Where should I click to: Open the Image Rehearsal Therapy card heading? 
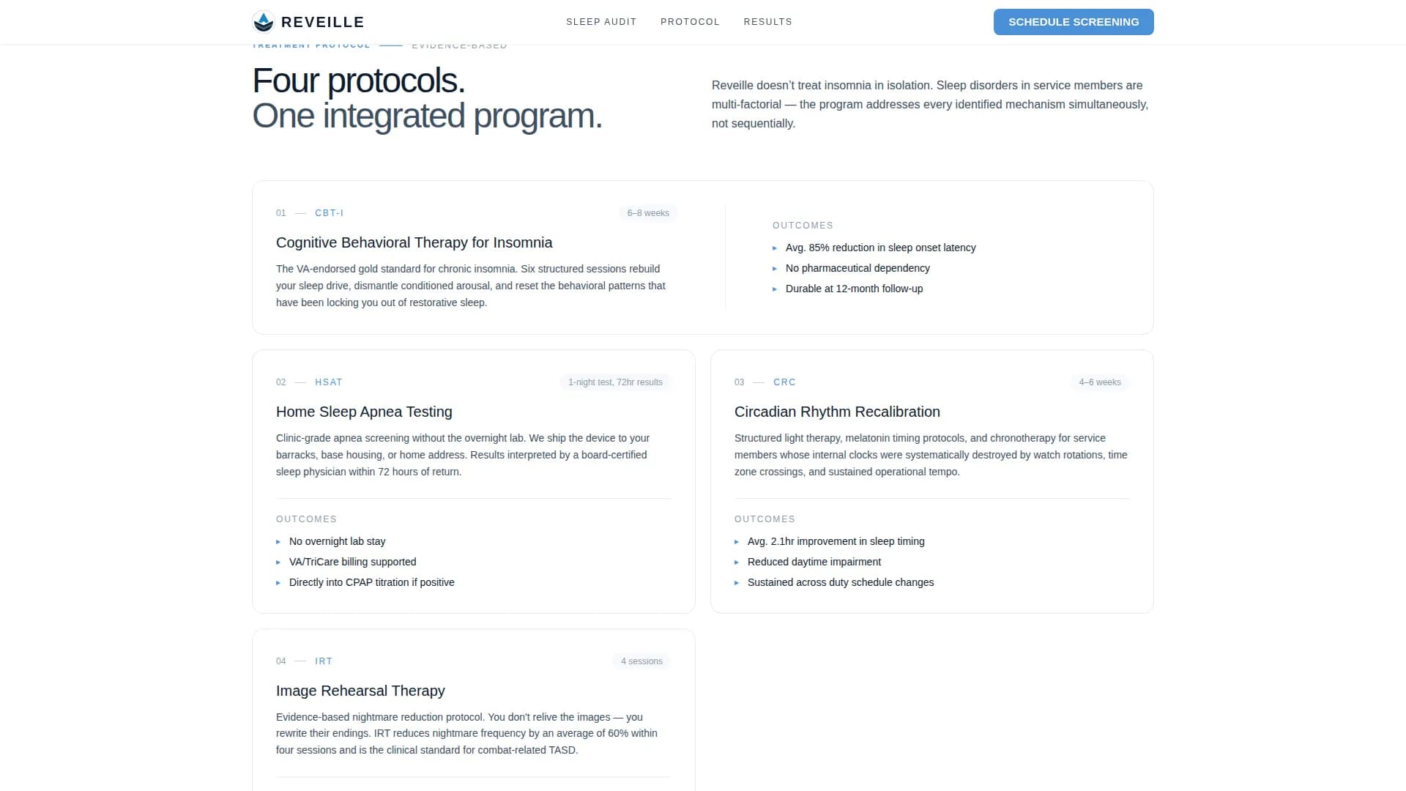(360, 691)
